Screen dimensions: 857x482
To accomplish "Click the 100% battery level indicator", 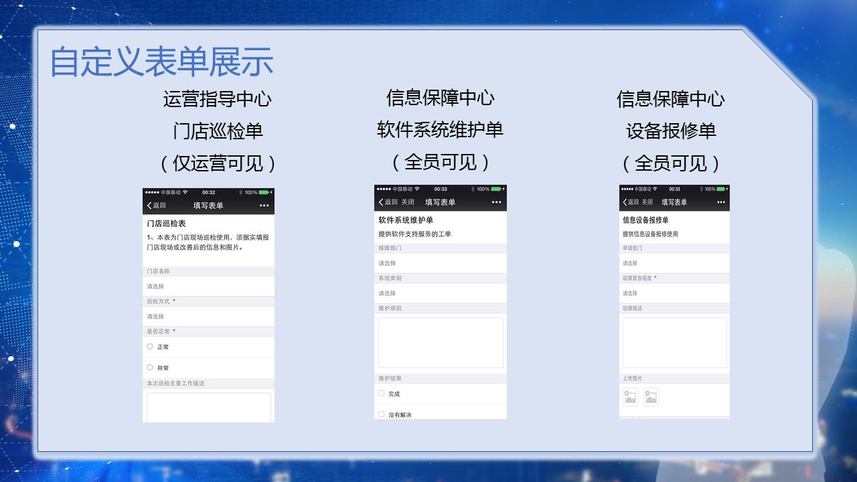I will point(250,192).
